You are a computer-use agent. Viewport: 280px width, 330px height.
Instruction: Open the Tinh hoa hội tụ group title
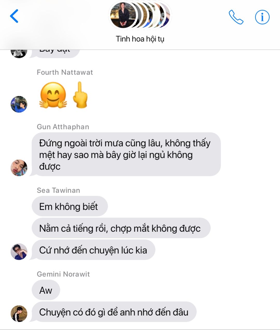pyautogui.click(x=140, y=39)
